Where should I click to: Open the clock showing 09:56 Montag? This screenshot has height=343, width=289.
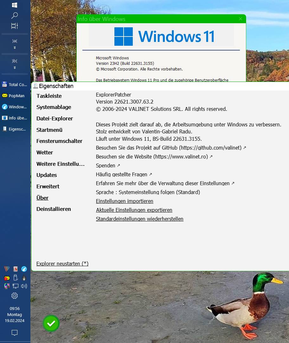pyautogui.click(x=15, y=314)
